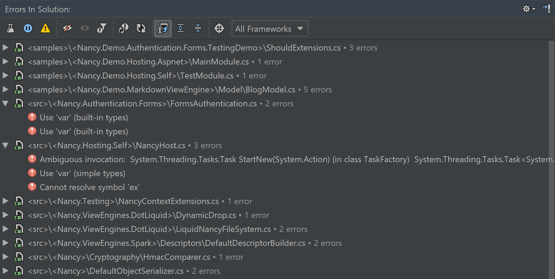Click C# file icon beside NancyHost.cs
The height and width of the screenshot is (279, 555).
pyautogui.click(x=18, y=145)
